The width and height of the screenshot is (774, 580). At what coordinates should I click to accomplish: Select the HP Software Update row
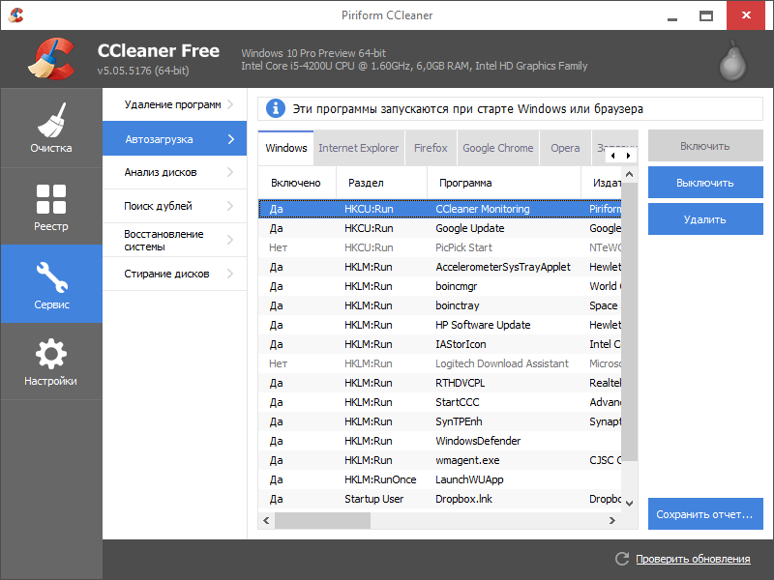coord(440,325)
